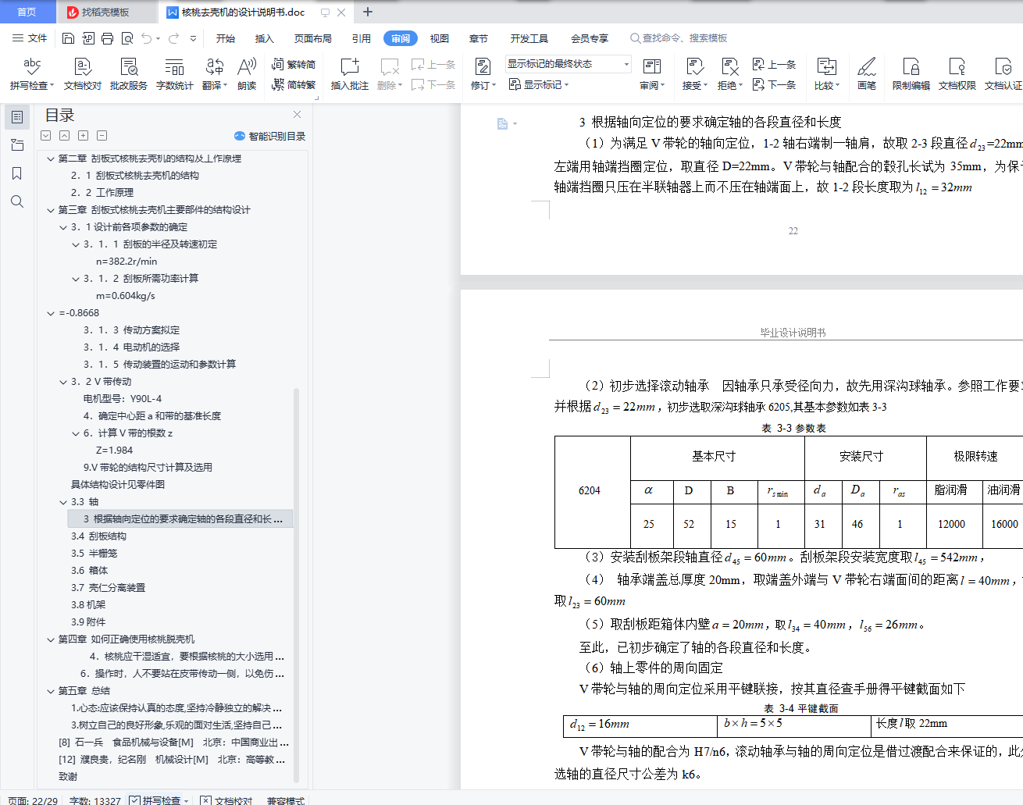The height and width of the screenshot is (805, 1023).
Task: Jump to 3.4 刮板结构 heading
Action: click(x=98, y=536)
